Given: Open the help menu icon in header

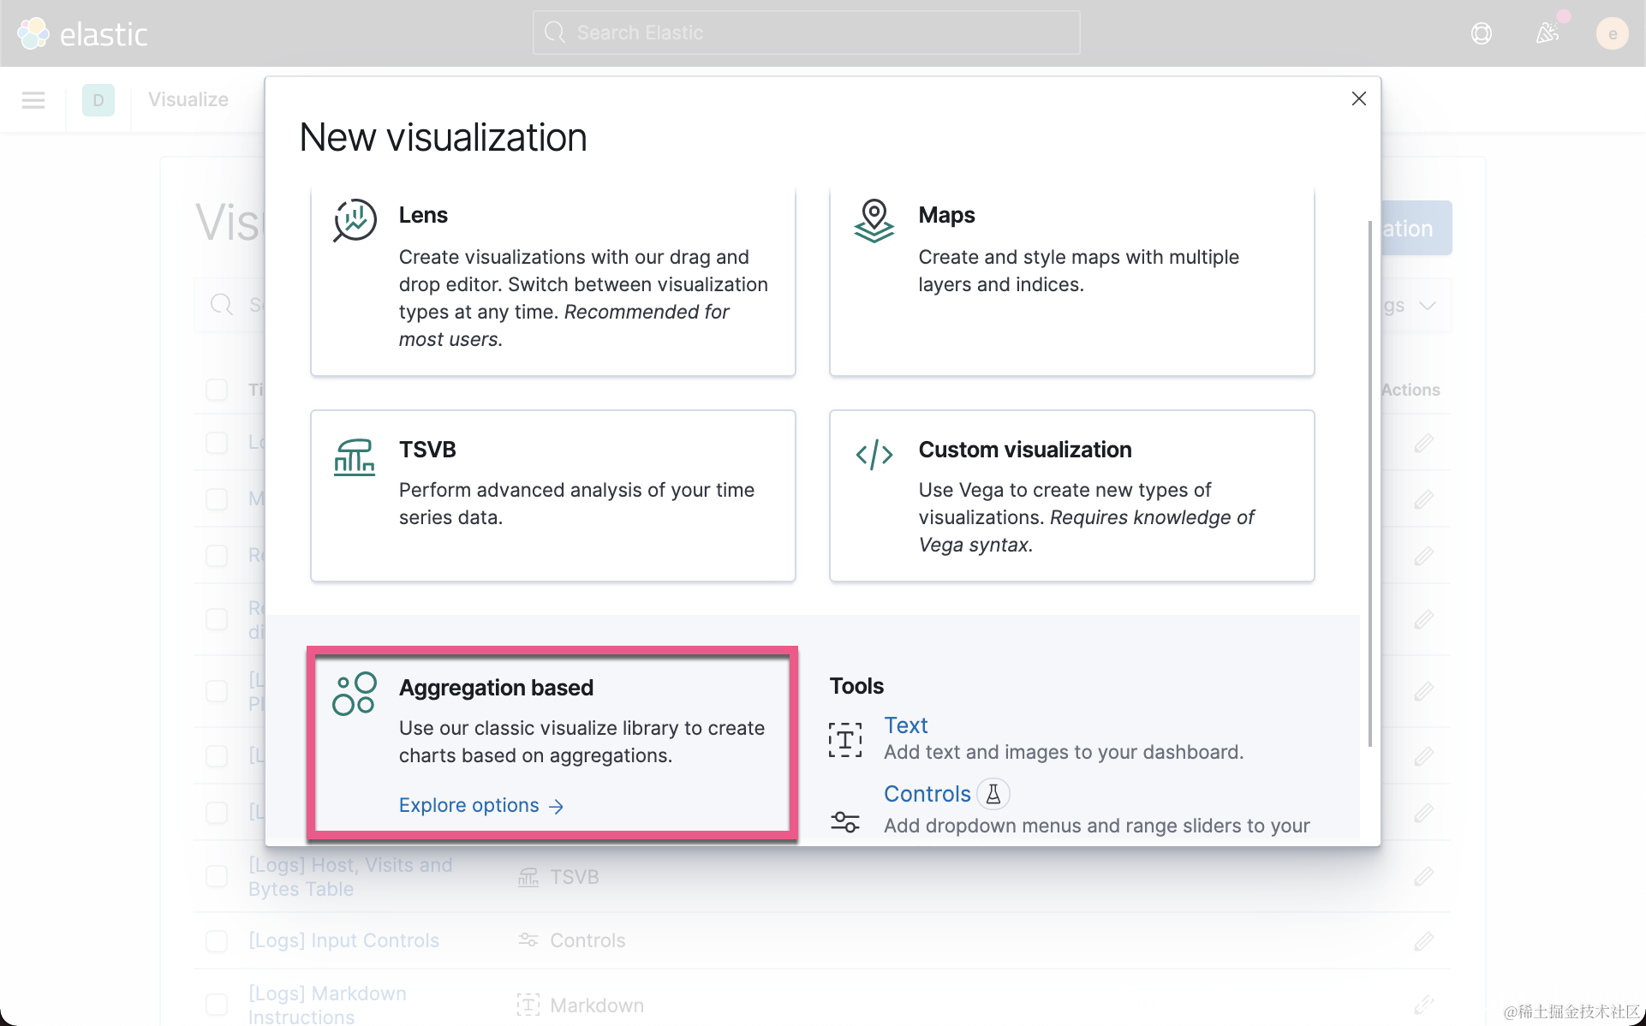Looking at the screenshot, I should click(1481, 33).
